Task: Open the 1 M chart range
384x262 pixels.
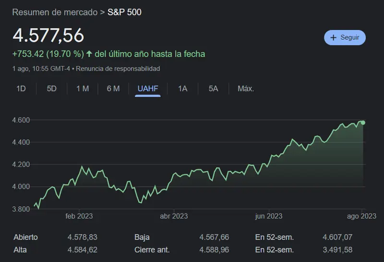Action: 83,88
